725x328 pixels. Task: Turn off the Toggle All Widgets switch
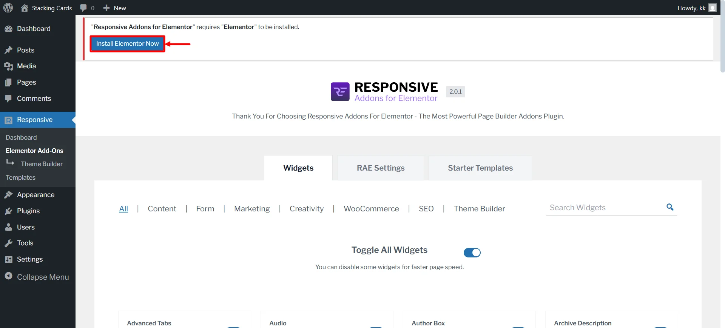coord(472,253)
